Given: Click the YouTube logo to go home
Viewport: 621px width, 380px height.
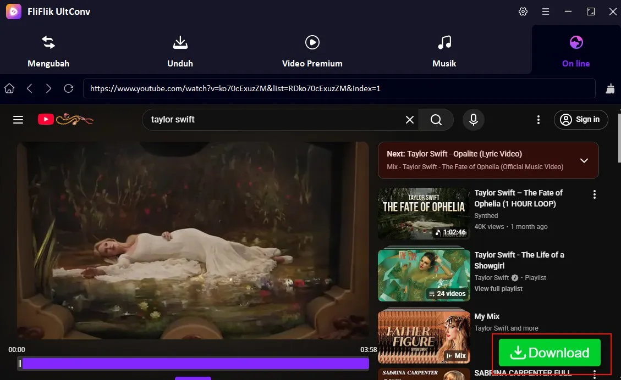Looking at the screenshot, I should click(46, 119).
